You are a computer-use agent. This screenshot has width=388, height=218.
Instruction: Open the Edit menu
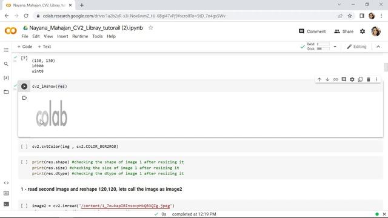coord(36,36)
